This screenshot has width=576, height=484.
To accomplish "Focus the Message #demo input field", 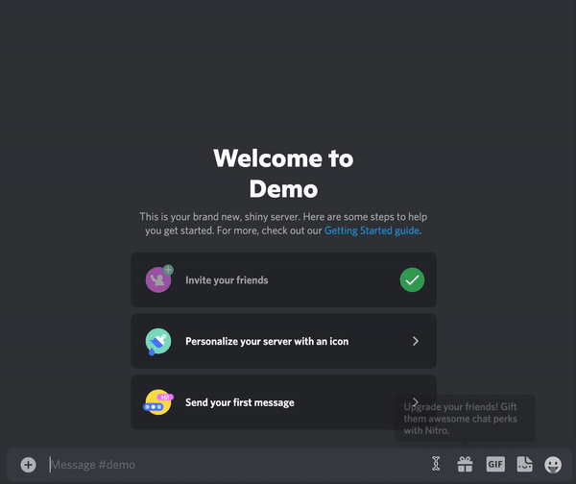I will [x=230, y=465].
